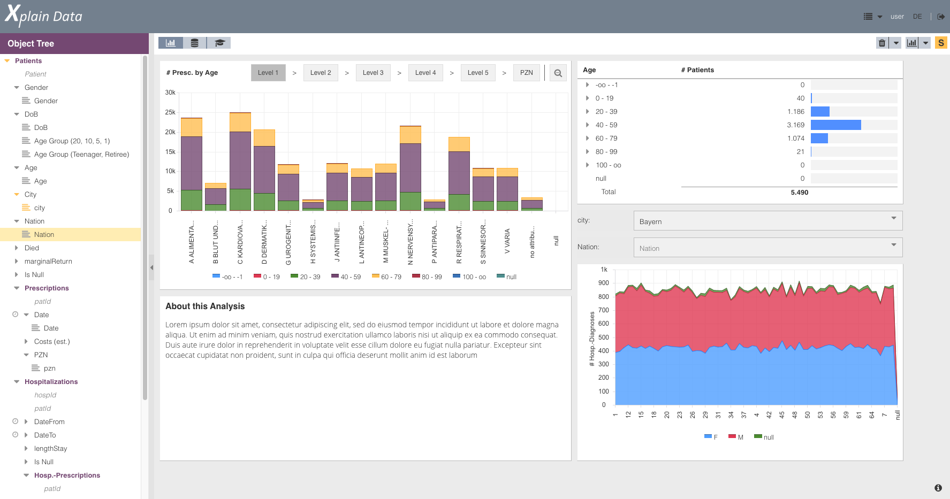Click the N NERVENSY bar in the chart
This screenshot has height=499, width=950.
coord(411,168)
